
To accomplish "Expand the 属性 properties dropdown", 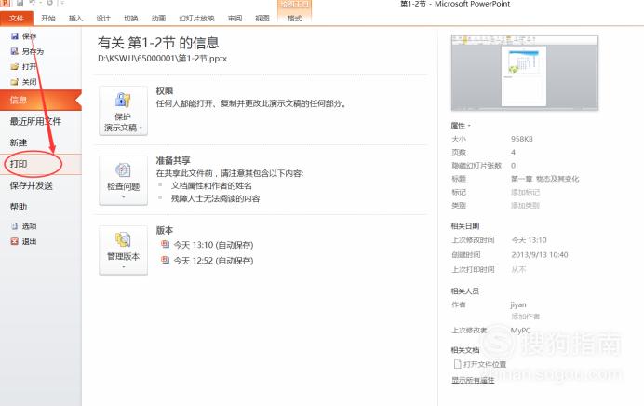I will (461, 126).
